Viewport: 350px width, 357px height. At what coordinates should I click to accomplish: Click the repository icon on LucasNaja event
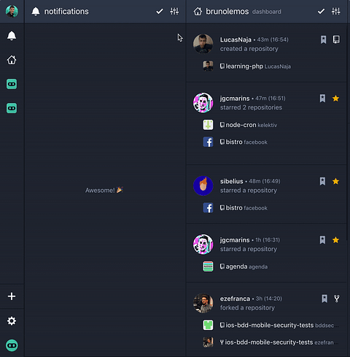[336, 39]
